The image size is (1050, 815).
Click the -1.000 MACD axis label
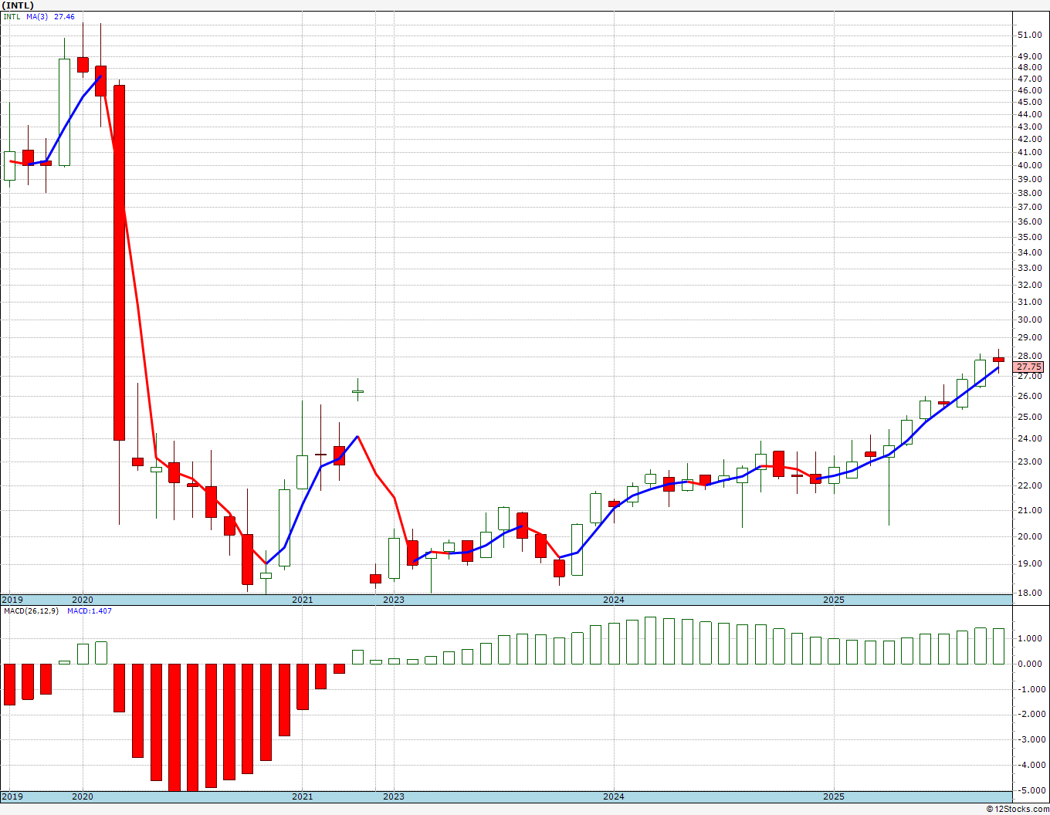[1030, 689]
